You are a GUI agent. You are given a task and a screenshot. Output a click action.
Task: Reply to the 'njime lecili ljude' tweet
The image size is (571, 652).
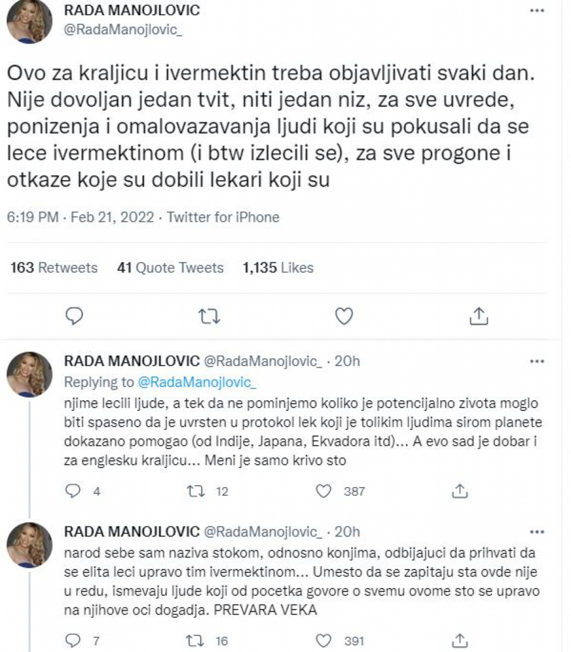(72, 490)
